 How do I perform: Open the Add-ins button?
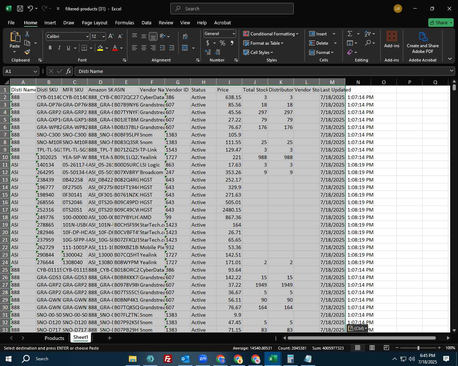pyautogui.click(x=392, y=40)
